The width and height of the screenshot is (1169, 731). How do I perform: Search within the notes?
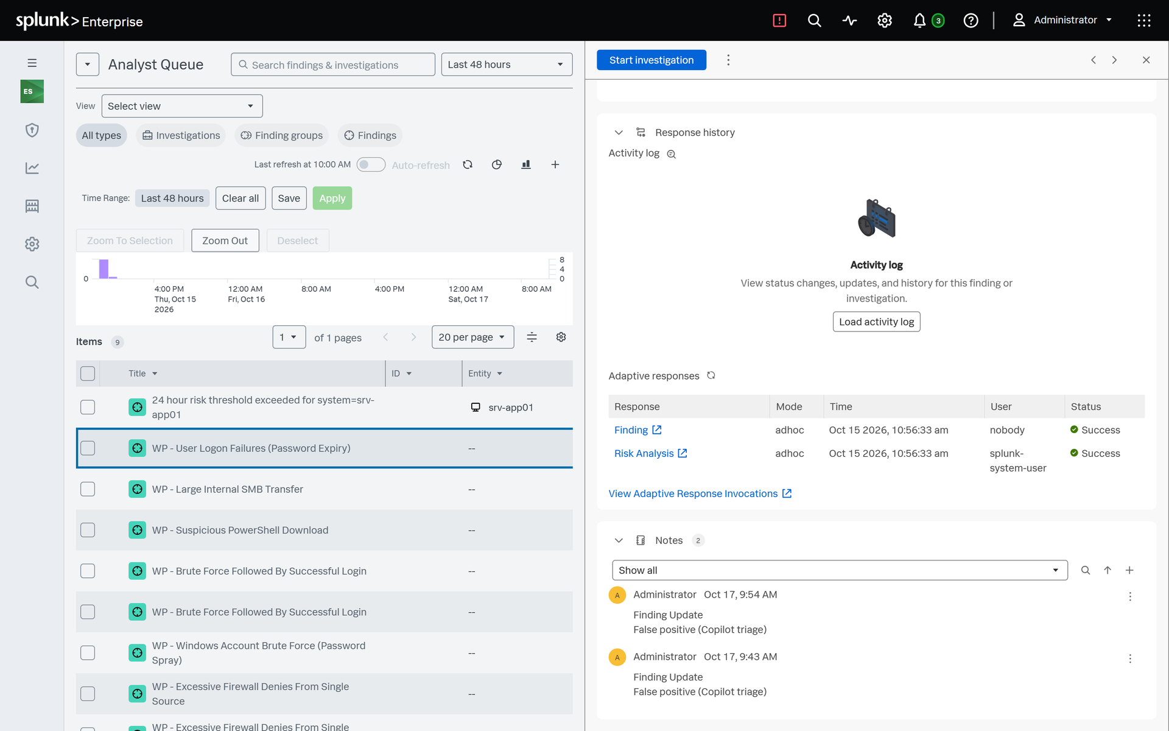coord(1085,570)
